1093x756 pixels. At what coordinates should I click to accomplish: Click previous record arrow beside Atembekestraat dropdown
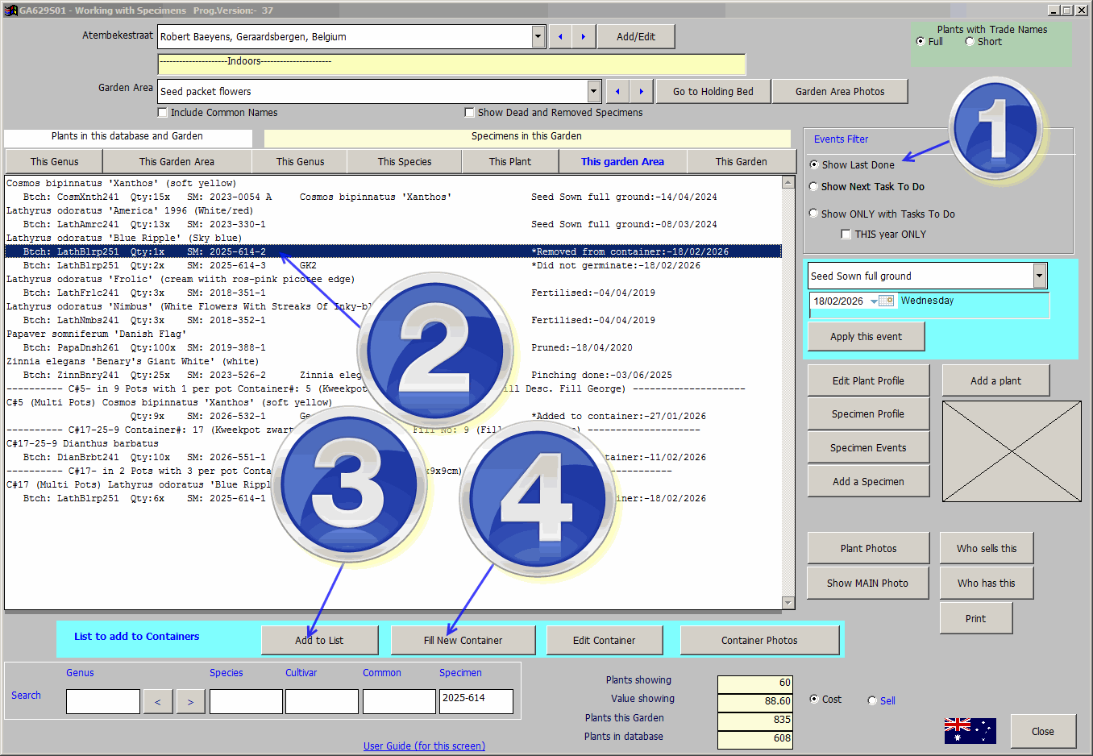click(x=560, y=37)
